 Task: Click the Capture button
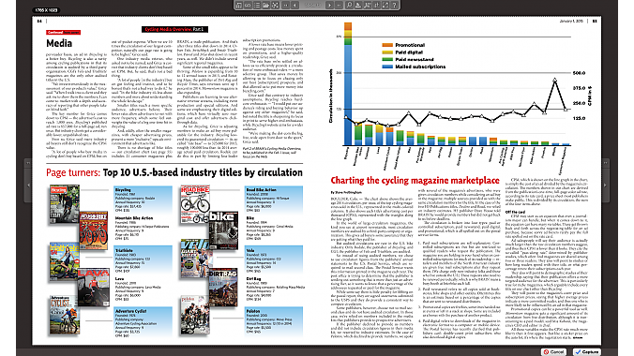pos(587,352)
